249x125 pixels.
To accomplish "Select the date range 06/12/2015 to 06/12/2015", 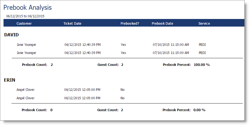I will (x=25, y=16).
